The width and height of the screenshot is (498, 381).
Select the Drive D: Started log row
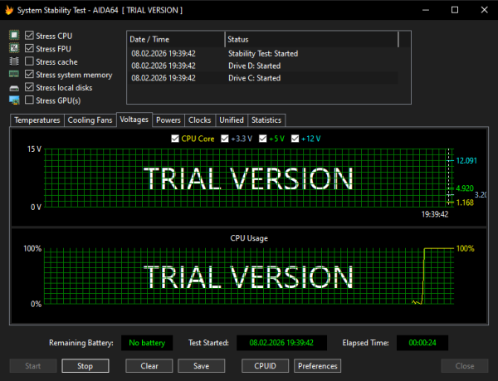(x=262, y=66)
